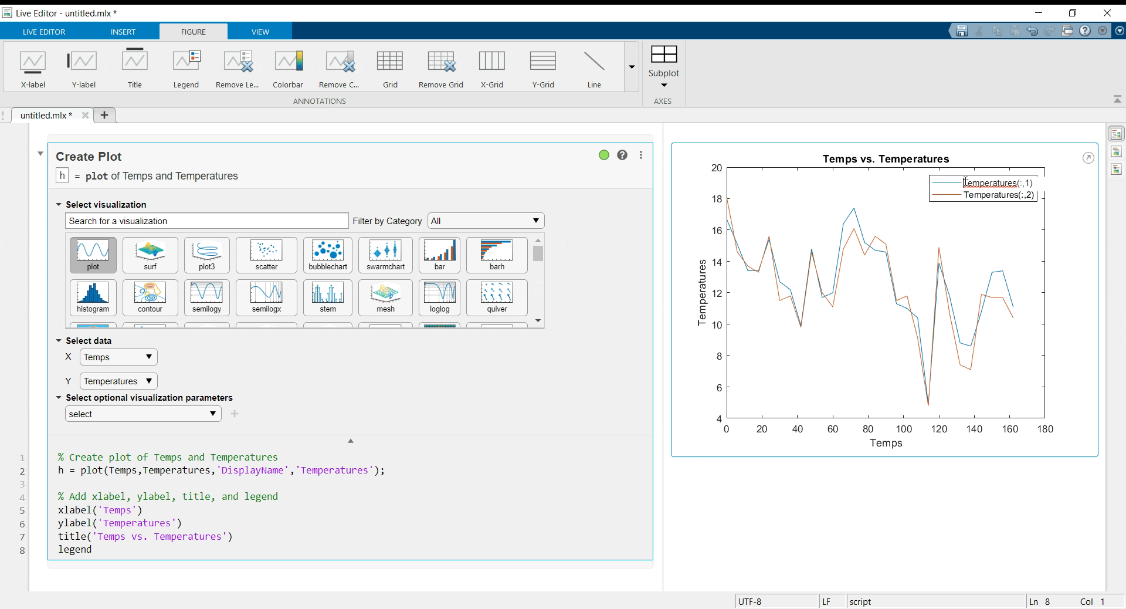Click the Undo icon in quick access toolbar
Viewport: 1126px width, 609px height.
[x=1033, y=31]
